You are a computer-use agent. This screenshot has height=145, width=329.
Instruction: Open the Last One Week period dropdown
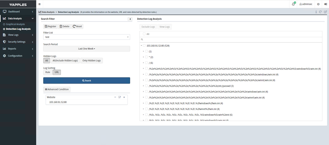point(86,49)
